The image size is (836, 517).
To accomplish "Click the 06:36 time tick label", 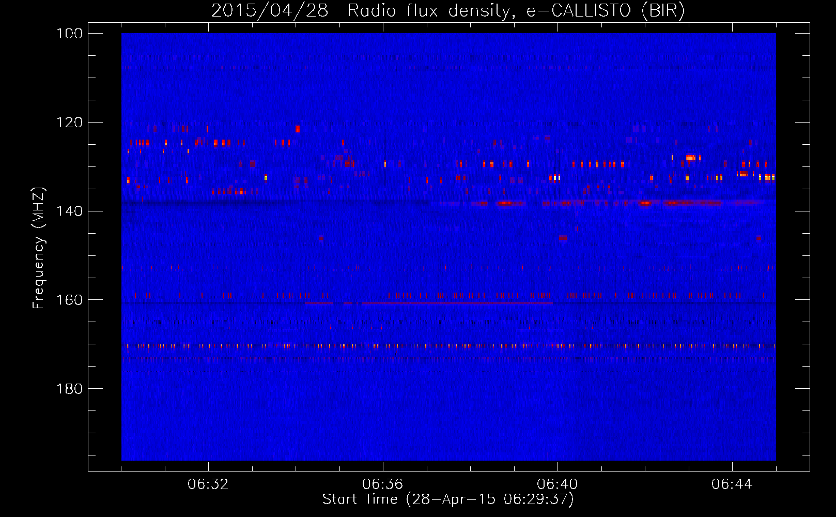I will pyautogui.click(x=383, y=484).
